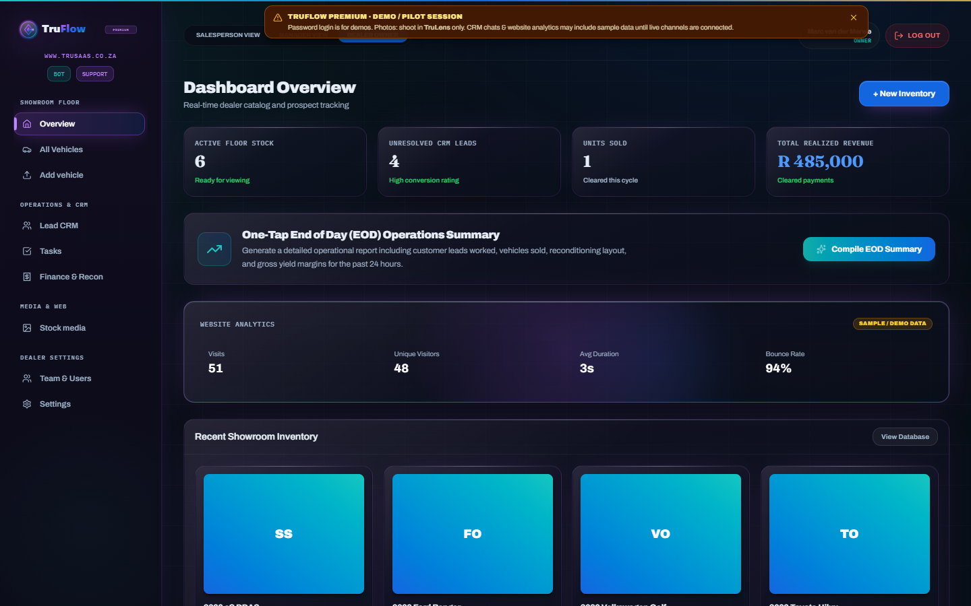Click the Dashboard Overview heading
This screenshot has width=971, height=606.
coord(270,88)
